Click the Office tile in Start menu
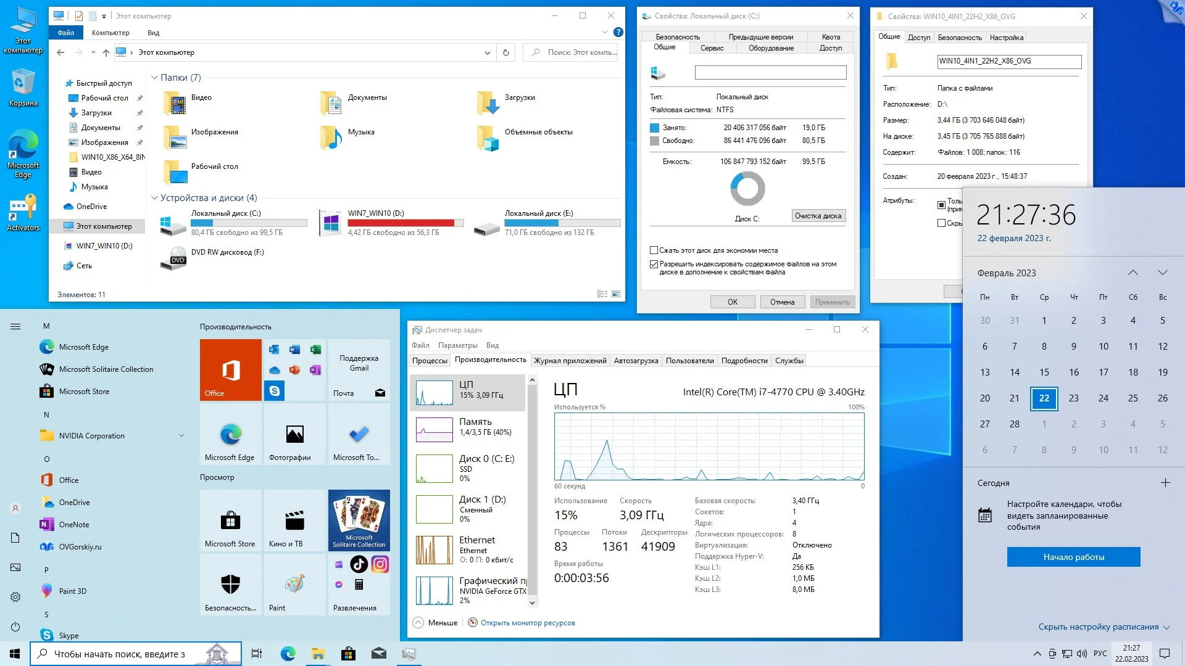The image size is (1185, 666). click(x=230, y=370)
